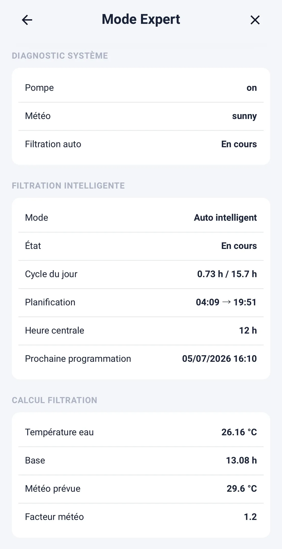This screenshot has height=549, width=282.
Task: Select the Pompe status row
Action: (x=141, y=88)
